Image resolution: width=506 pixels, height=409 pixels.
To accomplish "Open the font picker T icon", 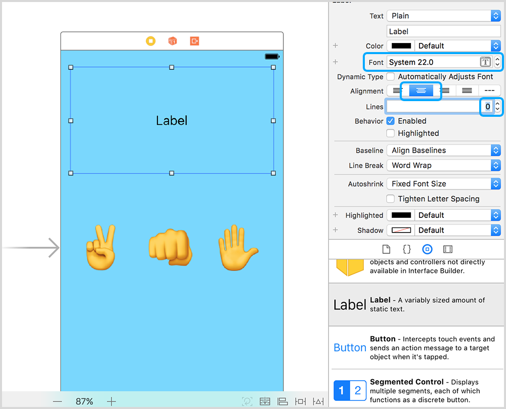I will pos(485,62).
